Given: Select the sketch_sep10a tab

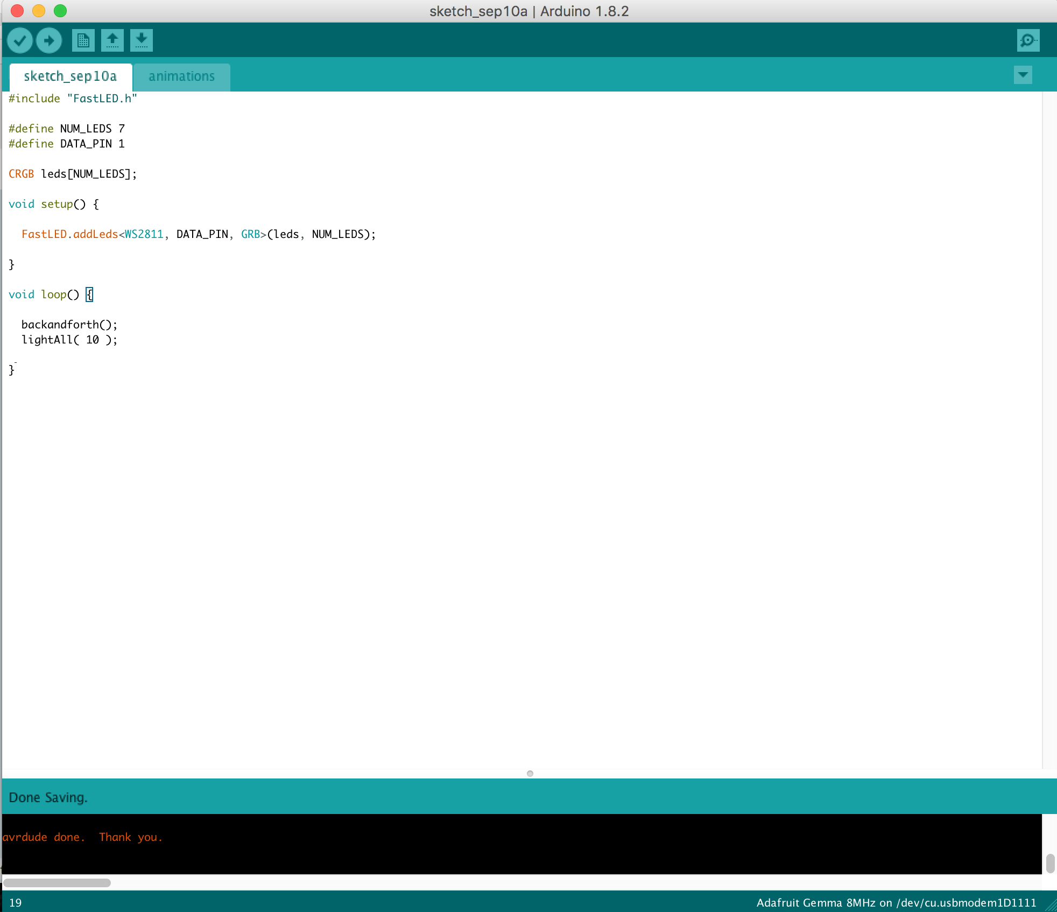Looking at the screenshot, I should coord(71,75).
